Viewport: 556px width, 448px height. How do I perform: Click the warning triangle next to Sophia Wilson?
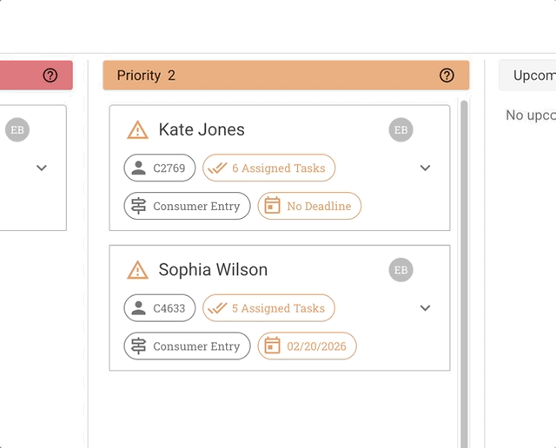(137, 270)
